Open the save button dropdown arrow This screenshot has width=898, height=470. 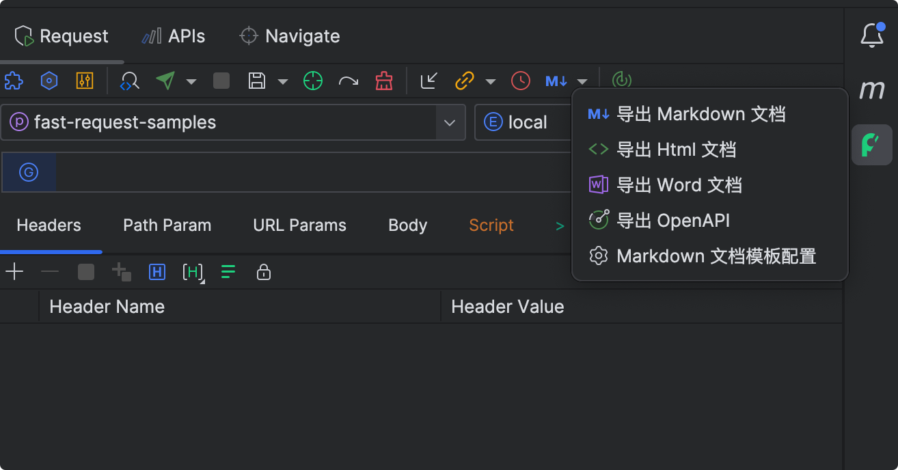pyautogui.click(x=283, y=81)
